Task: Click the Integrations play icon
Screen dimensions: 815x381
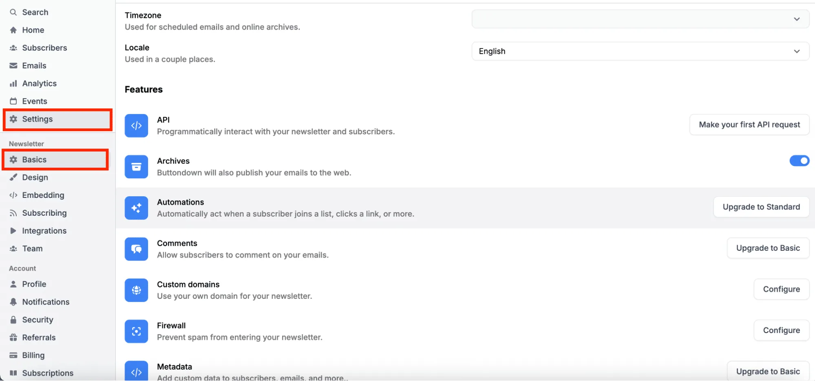Action: coord(13,231)
